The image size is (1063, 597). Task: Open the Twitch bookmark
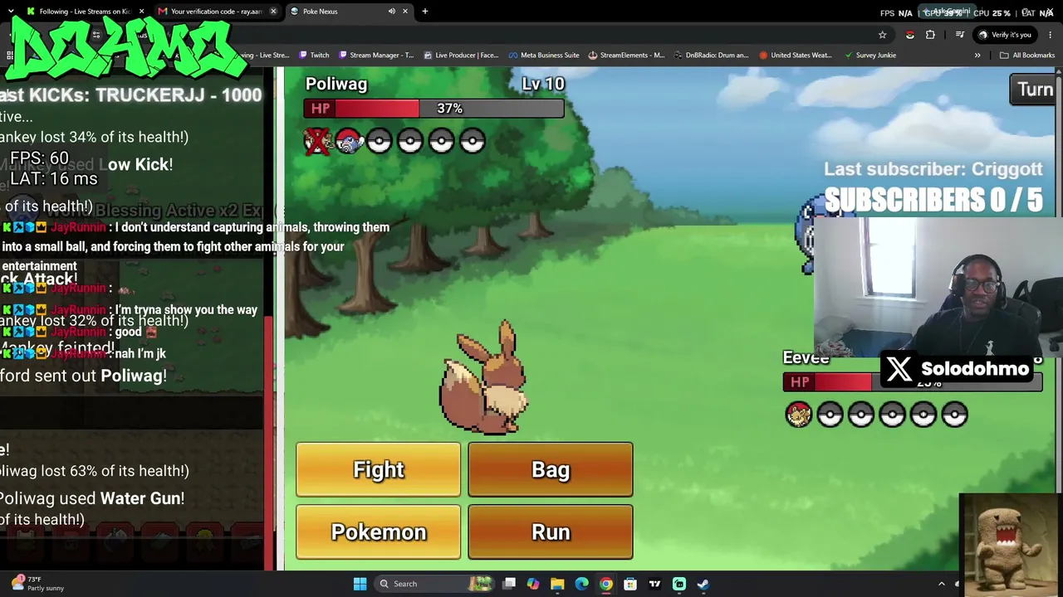313,56
